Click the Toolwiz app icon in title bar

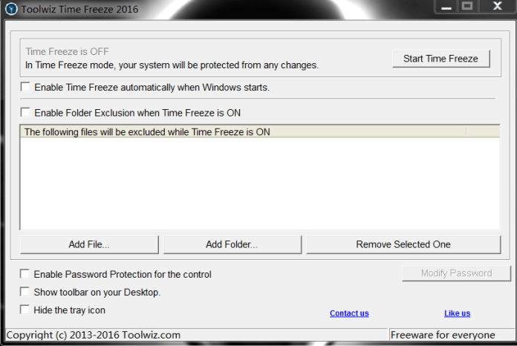point(11,9)
